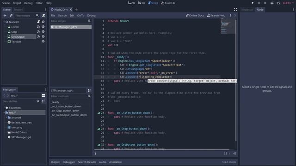Screen dimensions: 296x166
Task: Click the signal connection icon at line 24
Action: pyautogui.click(x=99, y=113)
